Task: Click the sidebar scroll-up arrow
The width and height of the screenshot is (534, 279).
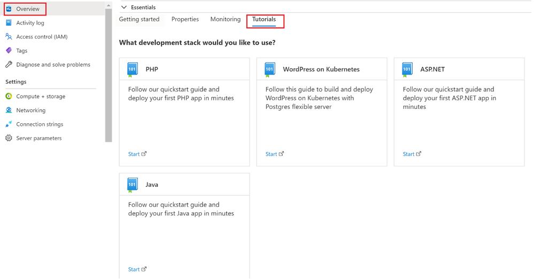Action: 109,5
